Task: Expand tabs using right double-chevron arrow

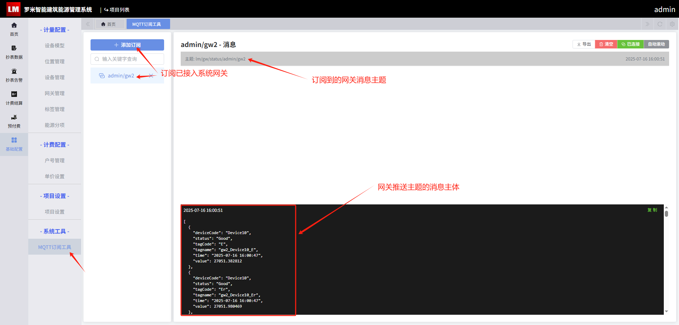Action: click(648, 24)
